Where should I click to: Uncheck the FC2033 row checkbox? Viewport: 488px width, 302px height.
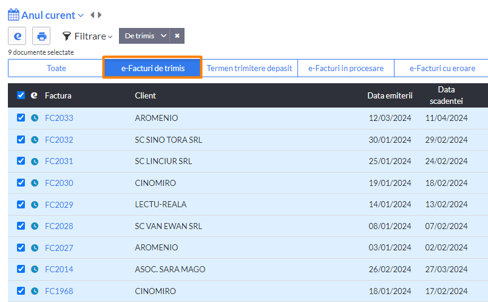(21, 117)
